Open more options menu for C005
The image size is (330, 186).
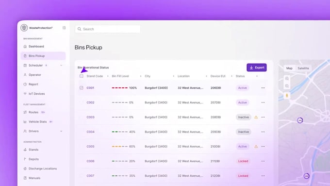coord(263,146)
